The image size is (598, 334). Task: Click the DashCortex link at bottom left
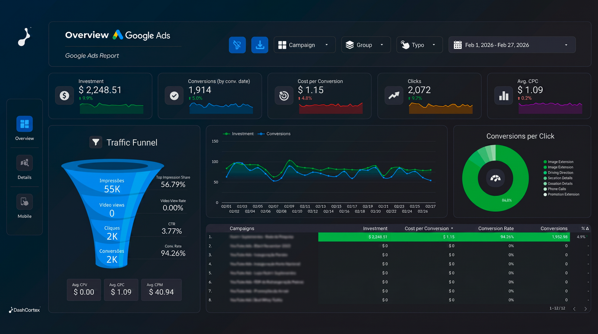(24, 310)
